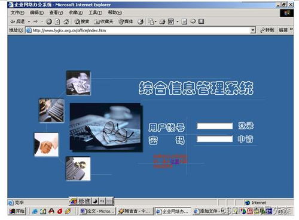Open the 工具 (Tools) menu
299x220 pixels.
[95, 13]
